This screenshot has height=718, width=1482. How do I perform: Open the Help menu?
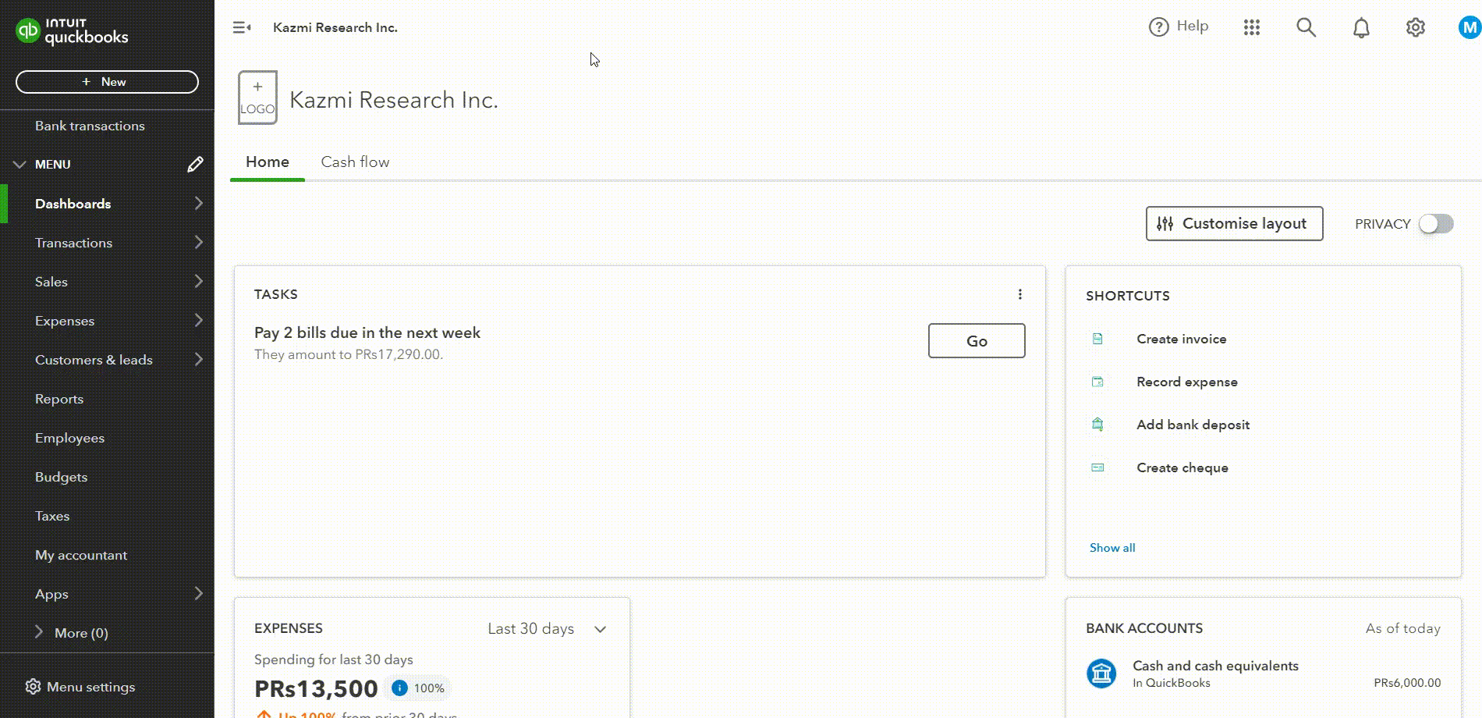pyautogui.click(x=1179, y=27)
